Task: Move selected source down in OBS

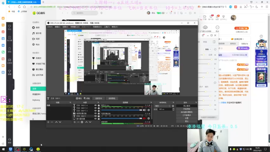Action: point(90,122)
